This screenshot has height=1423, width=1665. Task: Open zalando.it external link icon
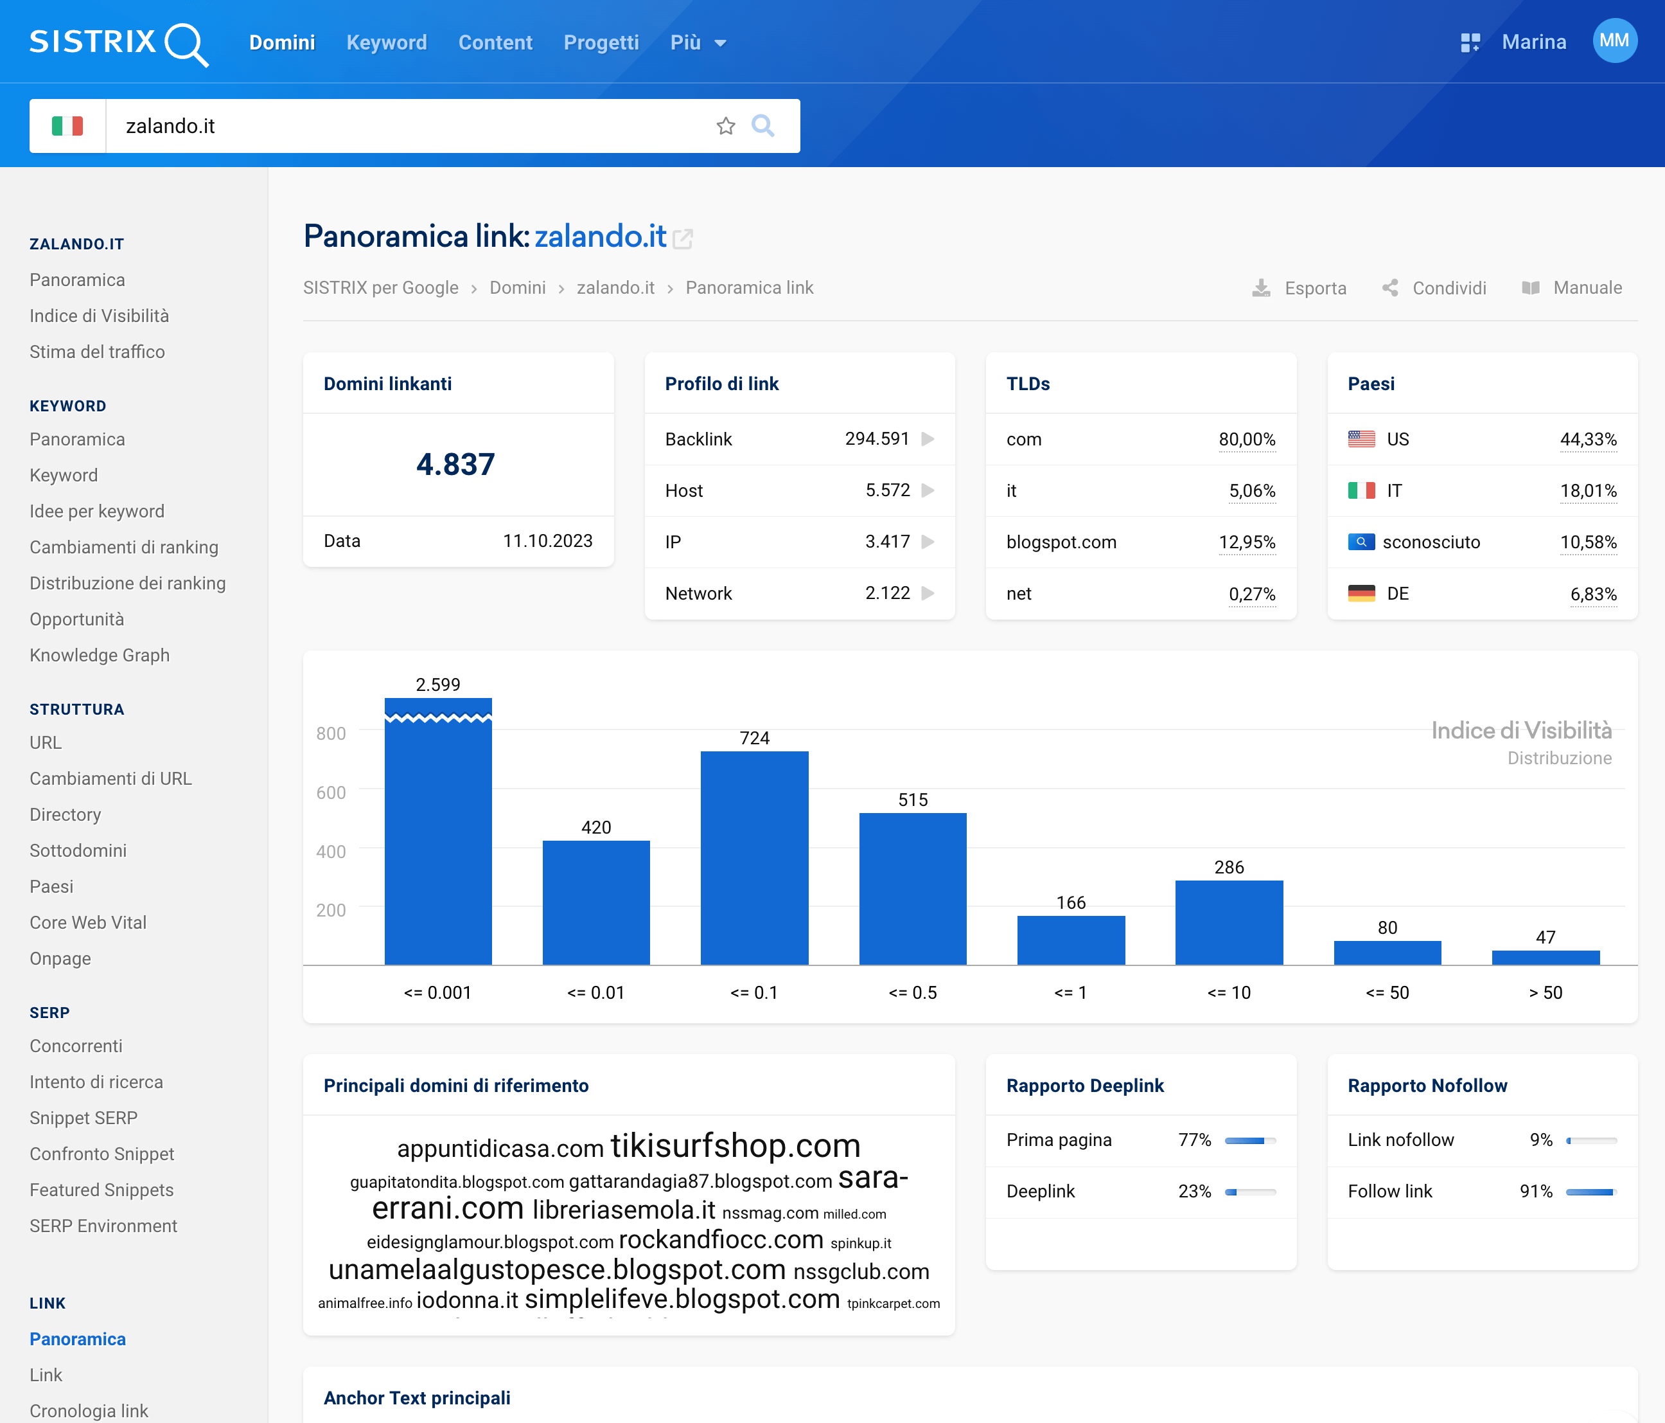[x=682, y=239]
